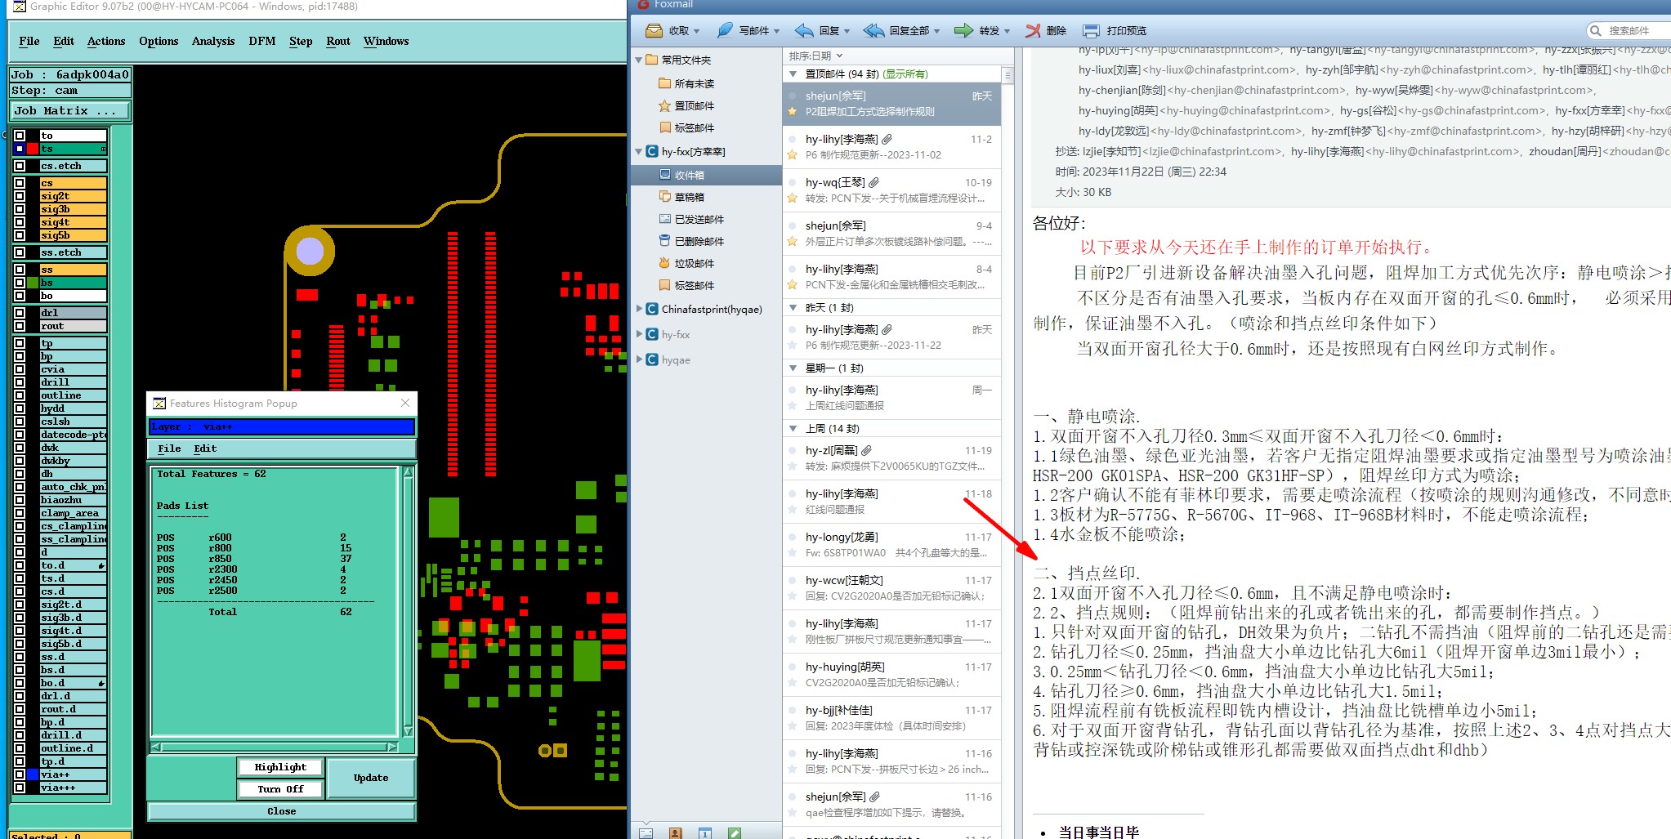The image size is (1671, 839).
Task: Click the reply-all arrows icon
Action: 873,30
